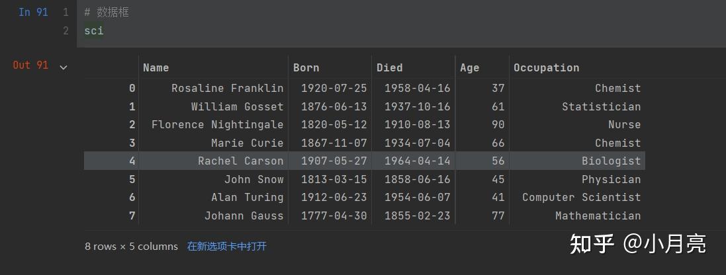The height and width of the screenshot is (275, 726).
Task: Select died date 1855-02-23 cell
Action: 417,216
